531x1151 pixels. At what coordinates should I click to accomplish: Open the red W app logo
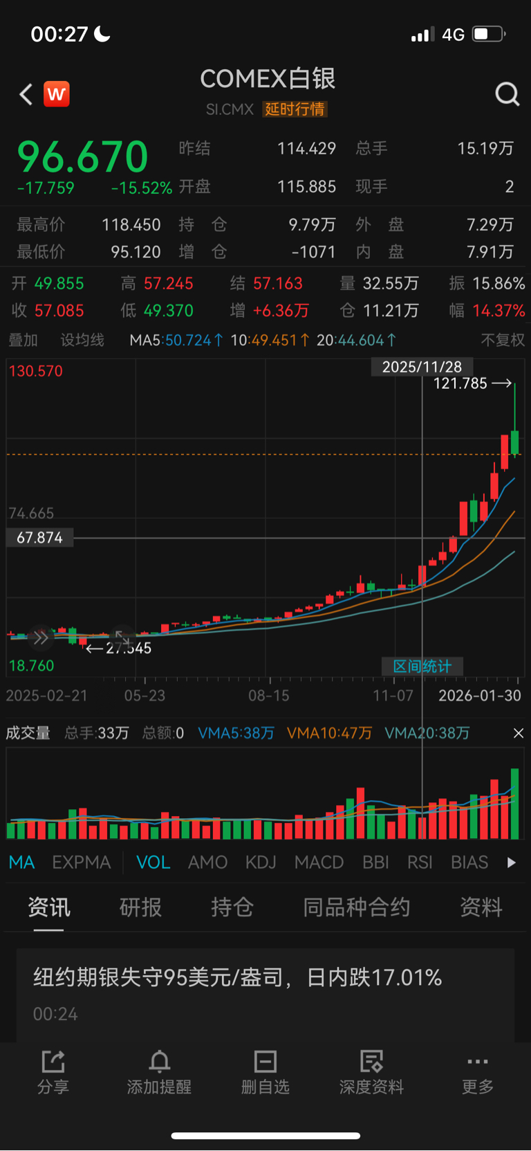[57, 93]
